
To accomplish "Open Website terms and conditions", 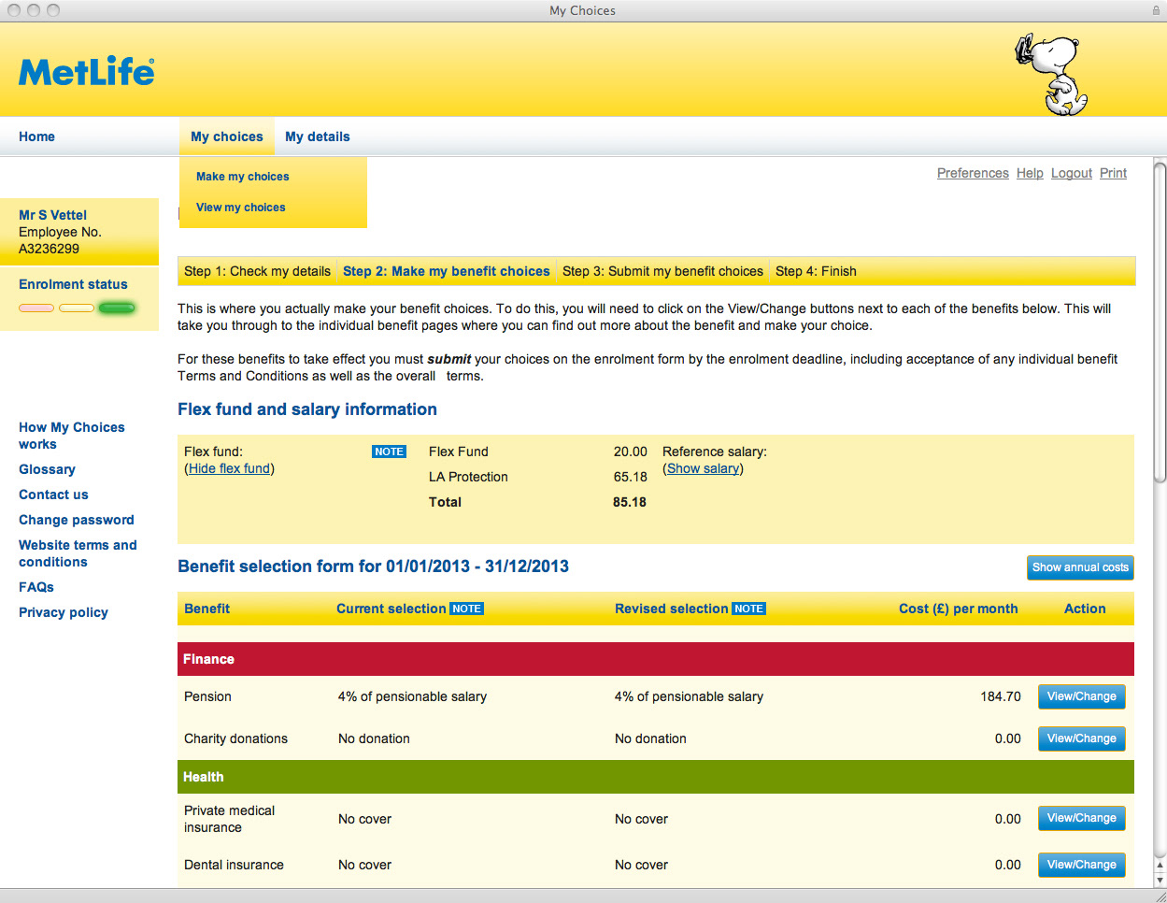I will tap(78, 553).
